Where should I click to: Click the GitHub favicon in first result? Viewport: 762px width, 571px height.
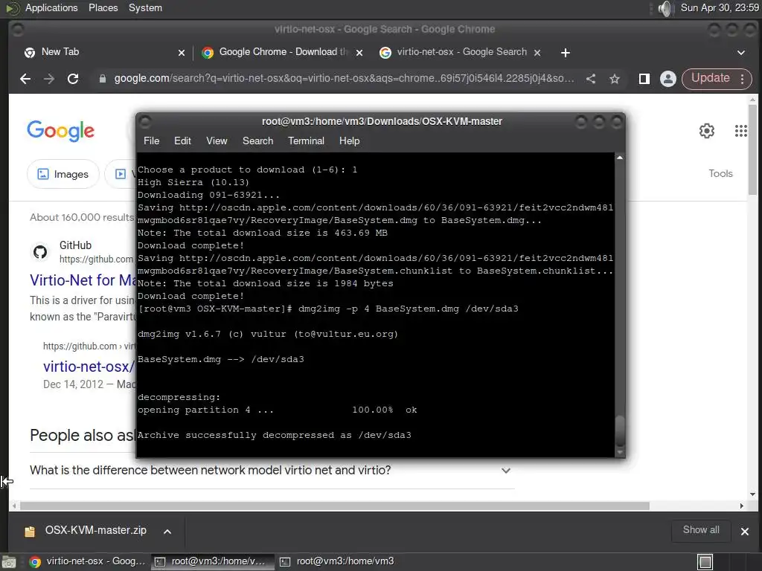point(40,251)
